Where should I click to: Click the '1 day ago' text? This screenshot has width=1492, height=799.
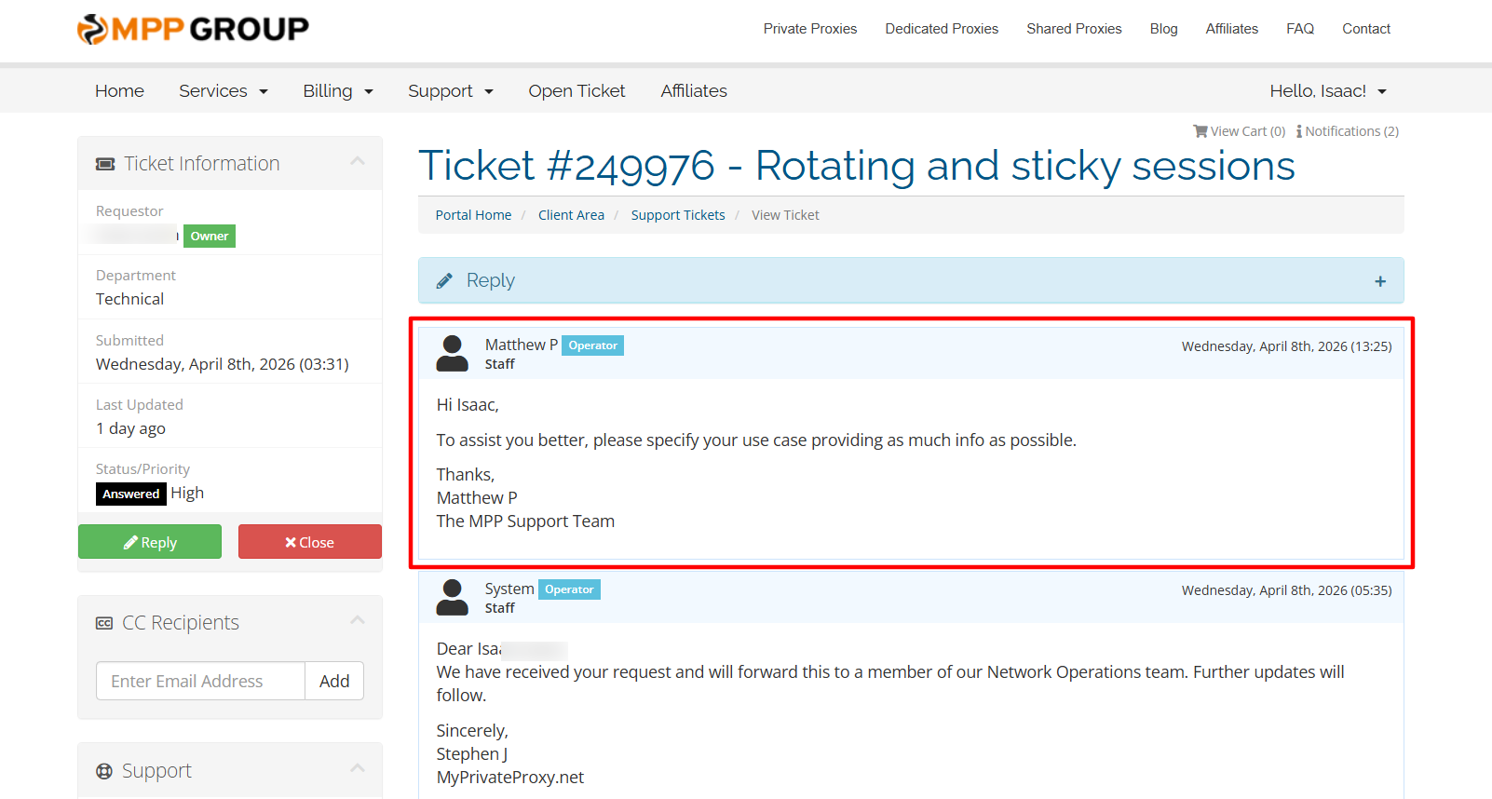pyautogui.click(x=130, y=428)
